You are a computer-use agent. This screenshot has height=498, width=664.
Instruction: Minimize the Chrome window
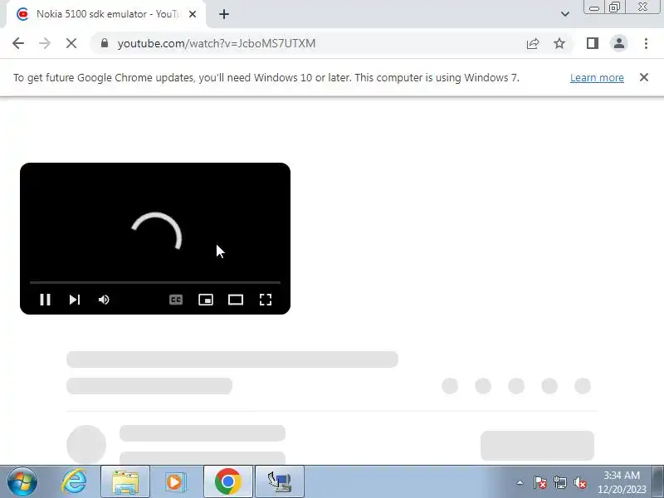tap(594, 7)
